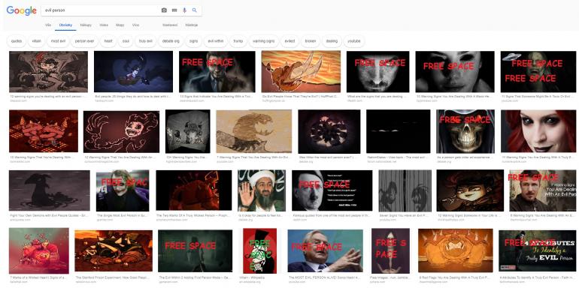Filter by the 'warning signs' chip
Screen dimensions: 579x288
264,41
